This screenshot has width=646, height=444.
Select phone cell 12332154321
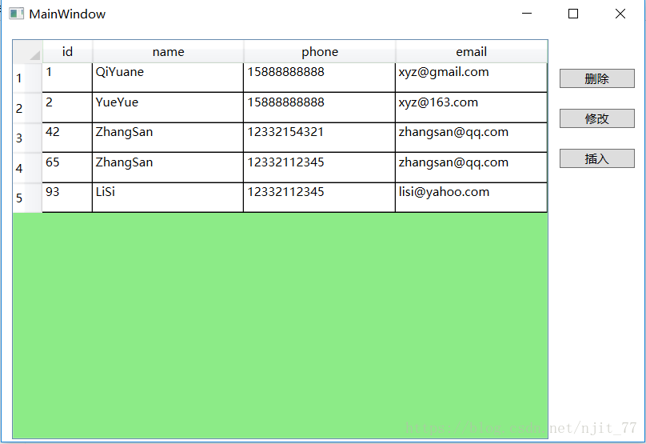(x=320, y=138)
